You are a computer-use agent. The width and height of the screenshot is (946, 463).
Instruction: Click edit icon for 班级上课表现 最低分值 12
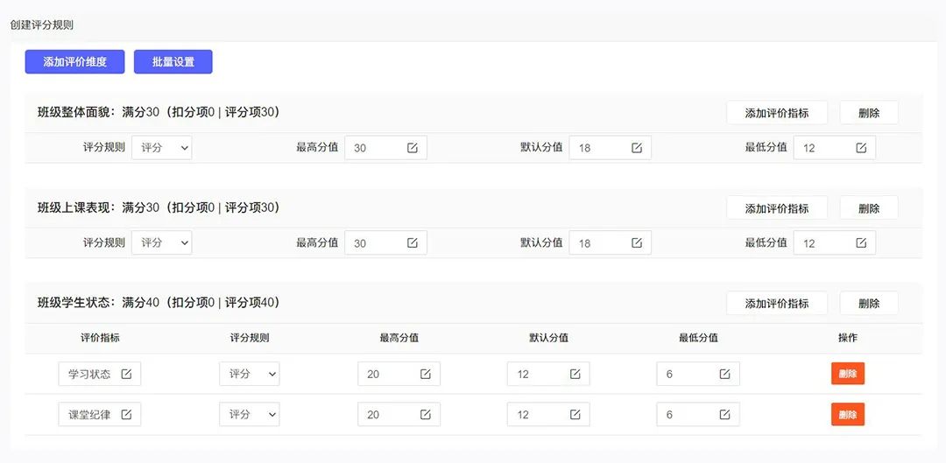point(861,243)
